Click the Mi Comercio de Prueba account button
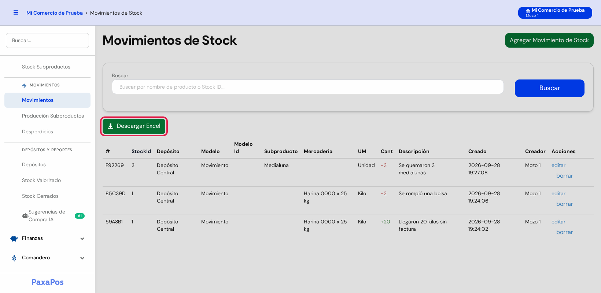The image size is (601, 293). (555, 13)
